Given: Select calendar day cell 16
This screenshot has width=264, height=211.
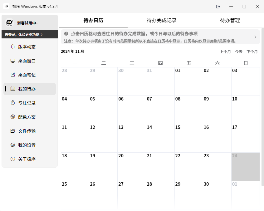Looking at the screenshot, I should (217, 138).
